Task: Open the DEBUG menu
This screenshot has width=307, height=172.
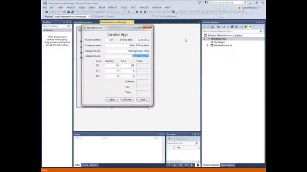Action: tap(92, 8)
